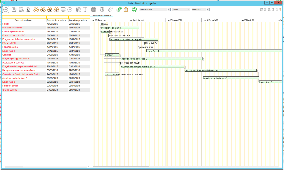
Task: Open the Fase dropdown
Action: tap(181, 9)
